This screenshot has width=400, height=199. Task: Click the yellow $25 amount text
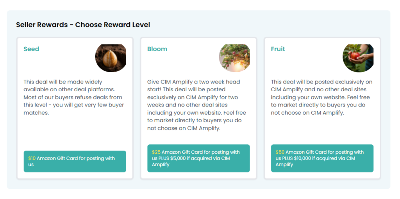click(156, 152)
